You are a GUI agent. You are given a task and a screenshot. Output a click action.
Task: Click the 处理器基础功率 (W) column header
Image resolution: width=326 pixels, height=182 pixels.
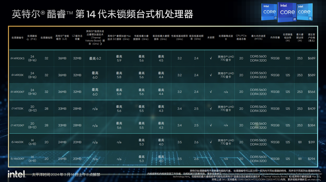(x=288, y=38)
